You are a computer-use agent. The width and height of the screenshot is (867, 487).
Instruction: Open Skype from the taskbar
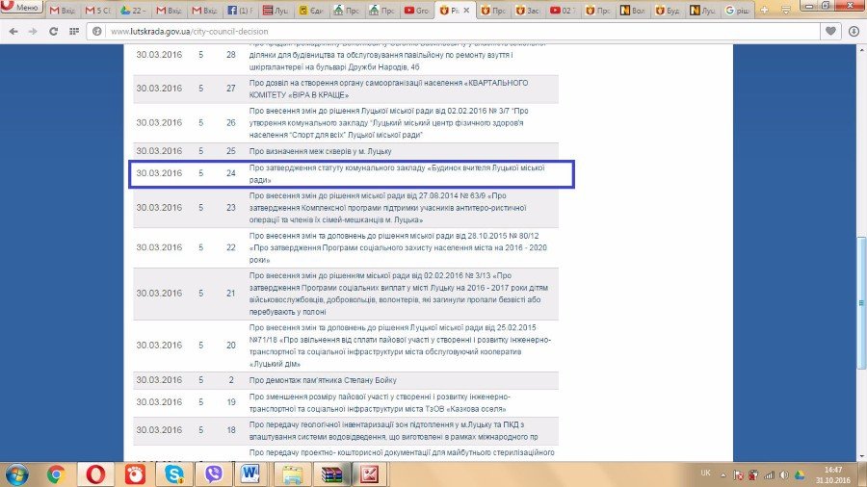174,474
